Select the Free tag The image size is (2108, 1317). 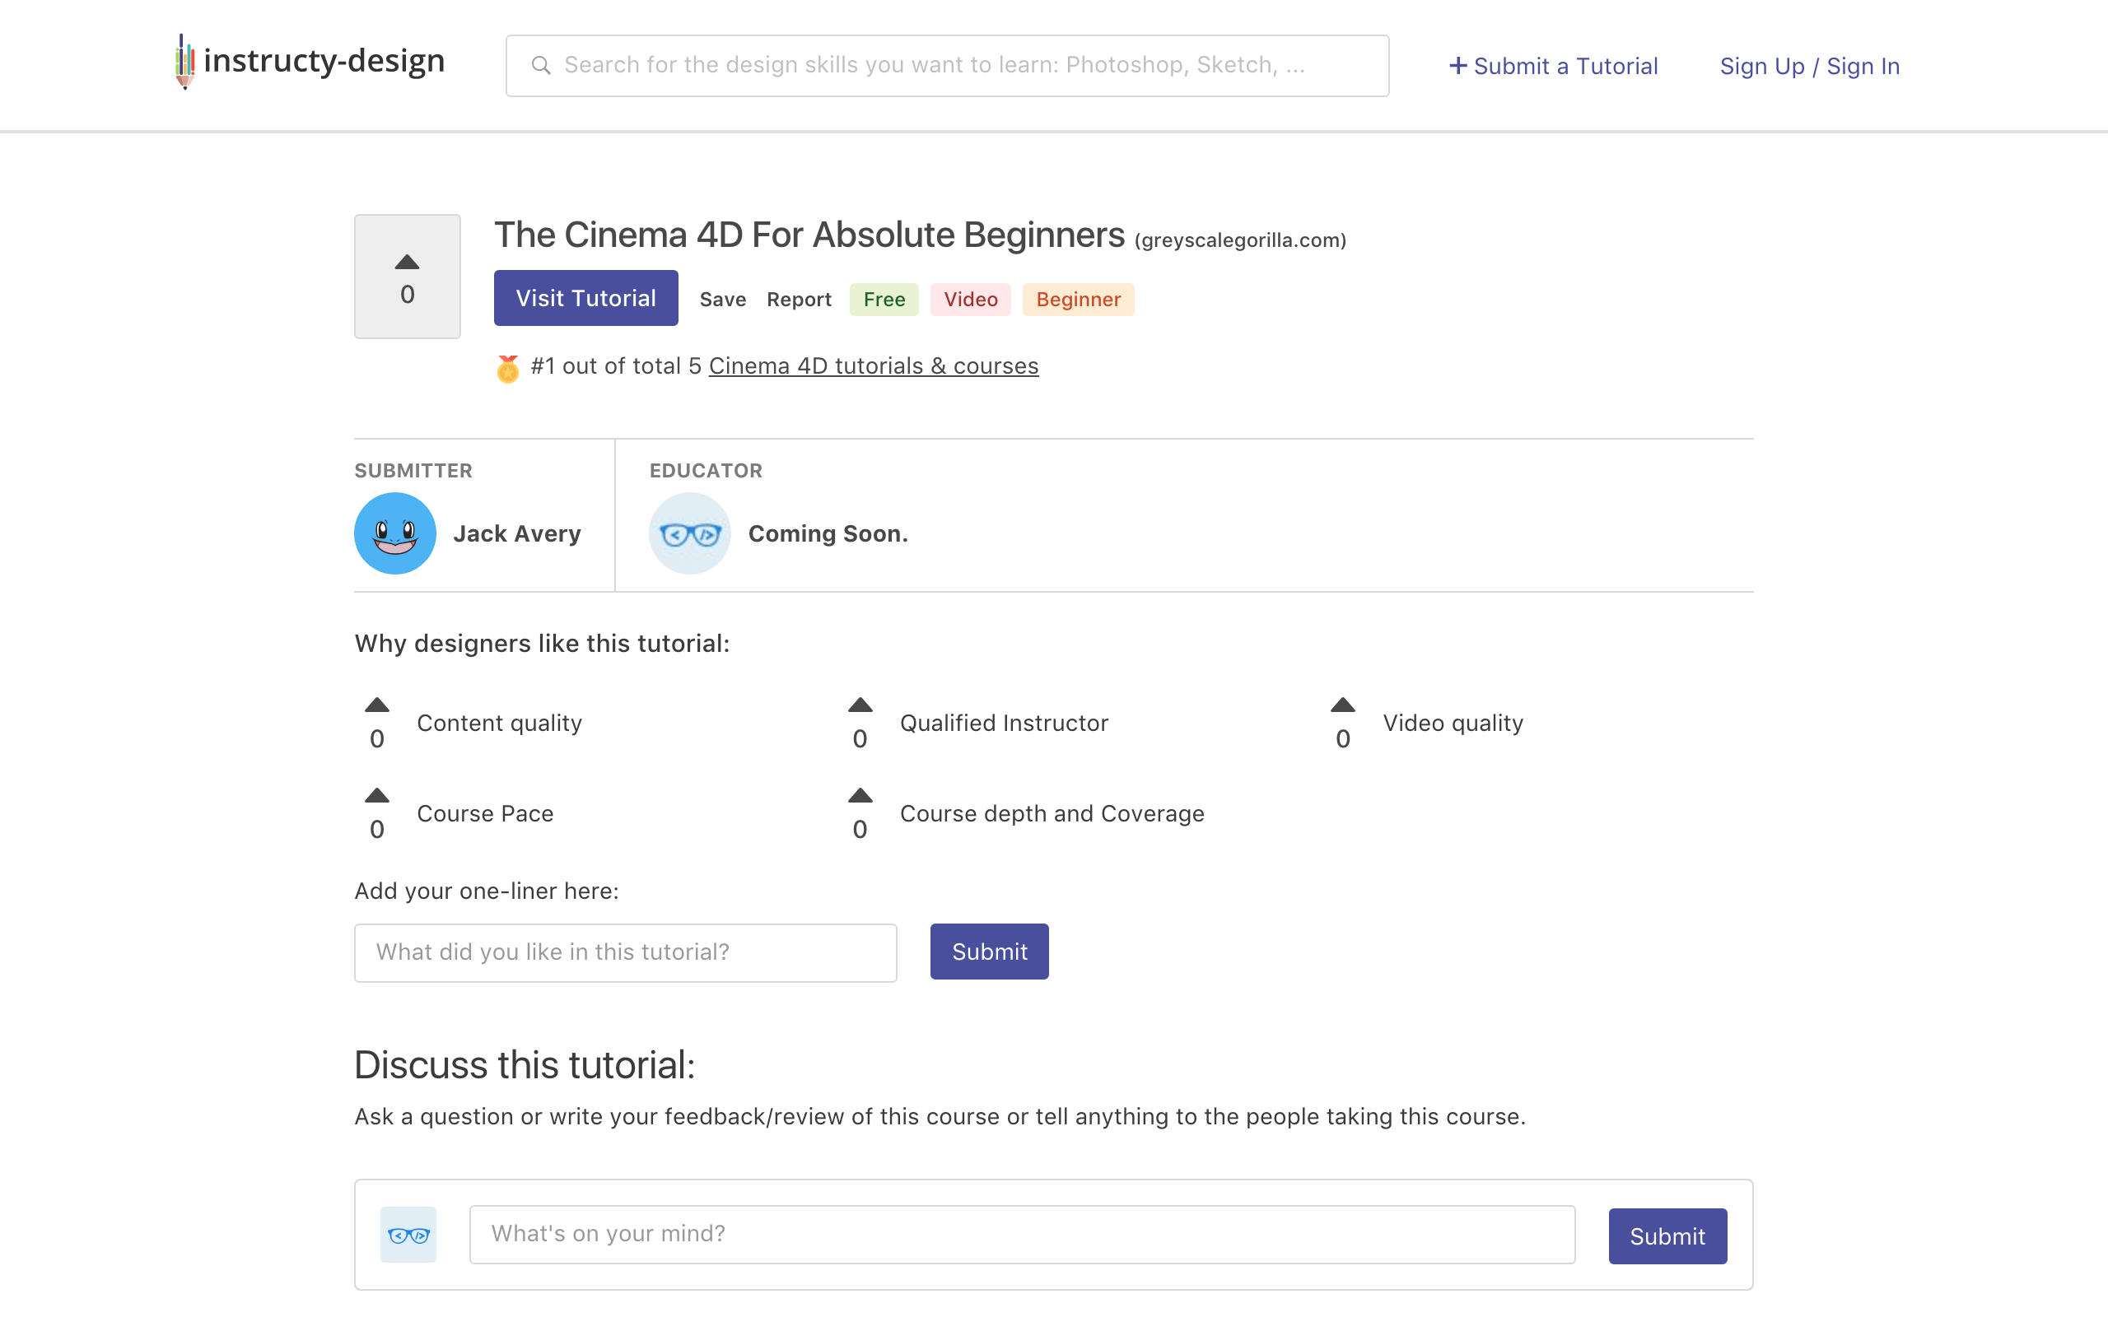pyautogui.click(x=884, y=300)
